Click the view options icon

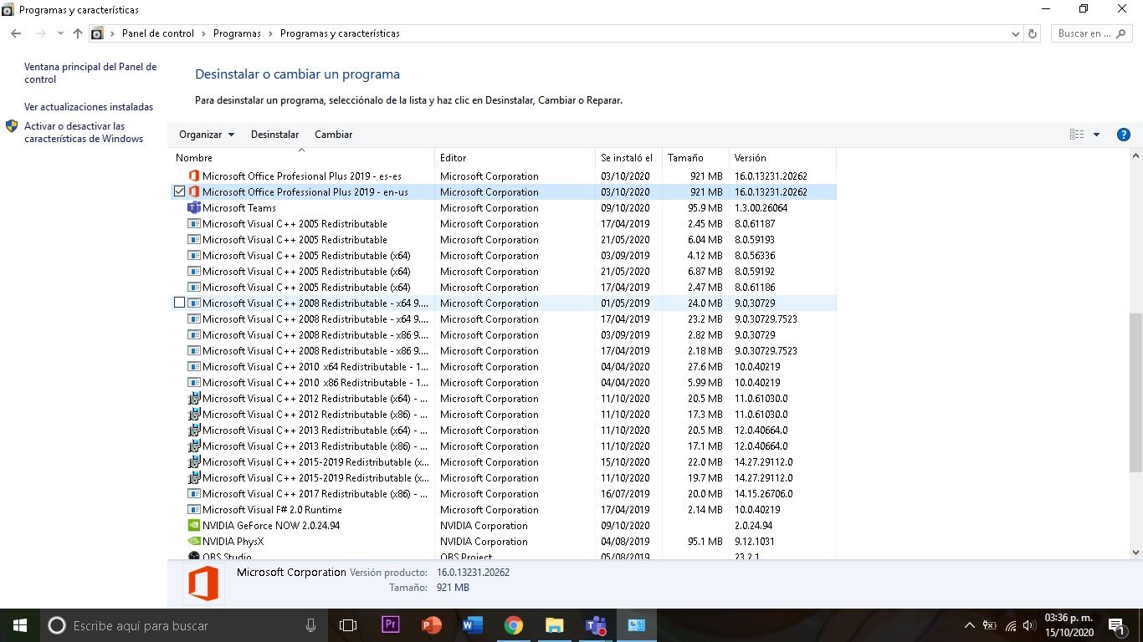1077,135
